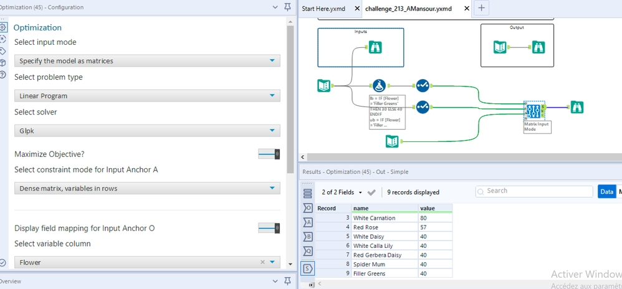Open the Configuration gear icon in sidebar
This screenshot has width=622, height=289.
[2, 27]
